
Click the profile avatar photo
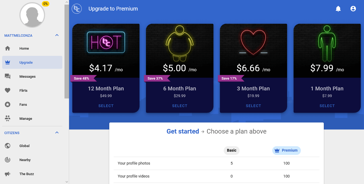(32, 15)
